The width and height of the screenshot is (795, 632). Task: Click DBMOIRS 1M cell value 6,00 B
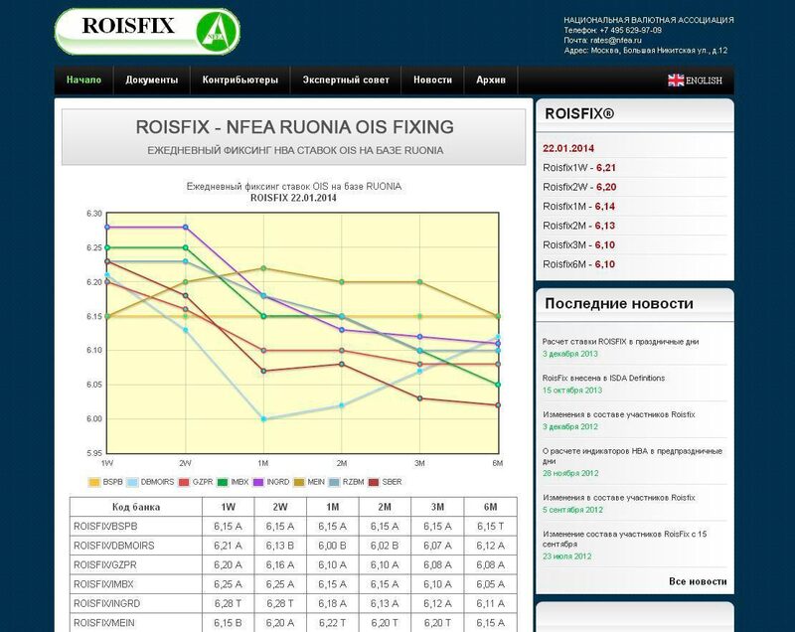[332, 546]
